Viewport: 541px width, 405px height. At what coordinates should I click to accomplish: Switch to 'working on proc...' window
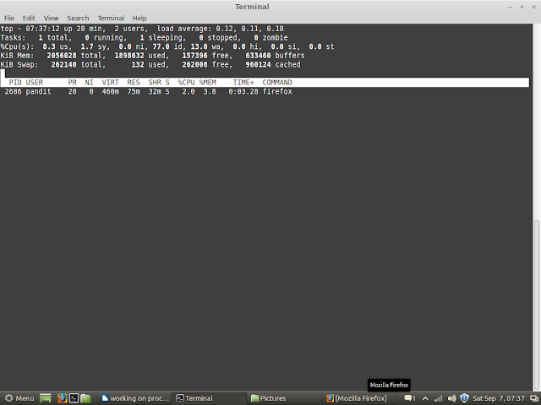[x=135, y=398]
